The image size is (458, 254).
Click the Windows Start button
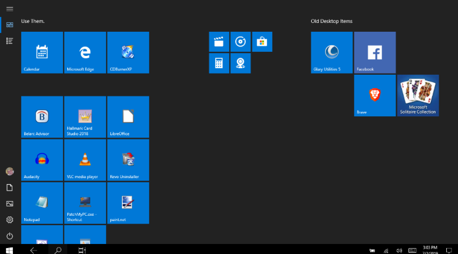tap(9, 250)
